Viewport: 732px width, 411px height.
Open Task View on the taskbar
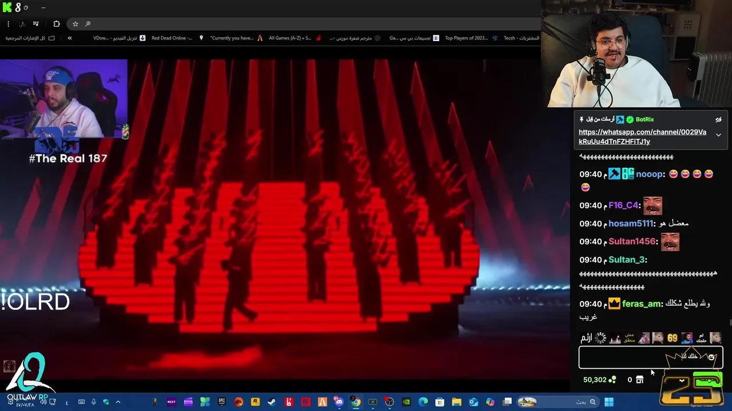[507, 402]
